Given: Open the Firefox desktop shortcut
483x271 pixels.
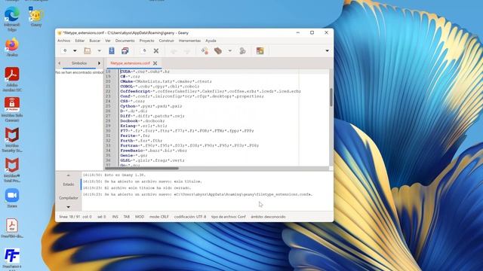Looking at the screenshot, I should pyautogui.click(x=12, y=47).
